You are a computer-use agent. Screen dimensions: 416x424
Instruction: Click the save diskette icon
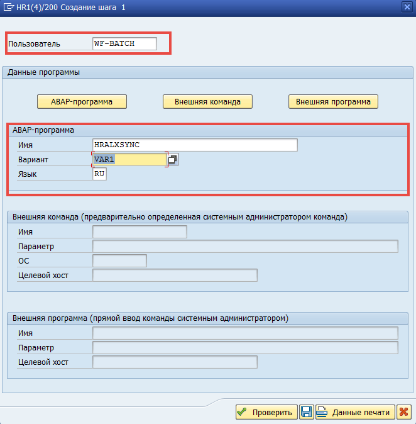306,412
